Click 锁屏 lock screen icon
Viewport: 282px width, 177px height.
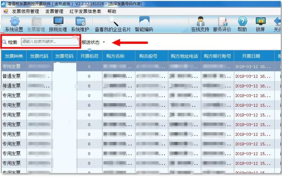tap(261, 21)
